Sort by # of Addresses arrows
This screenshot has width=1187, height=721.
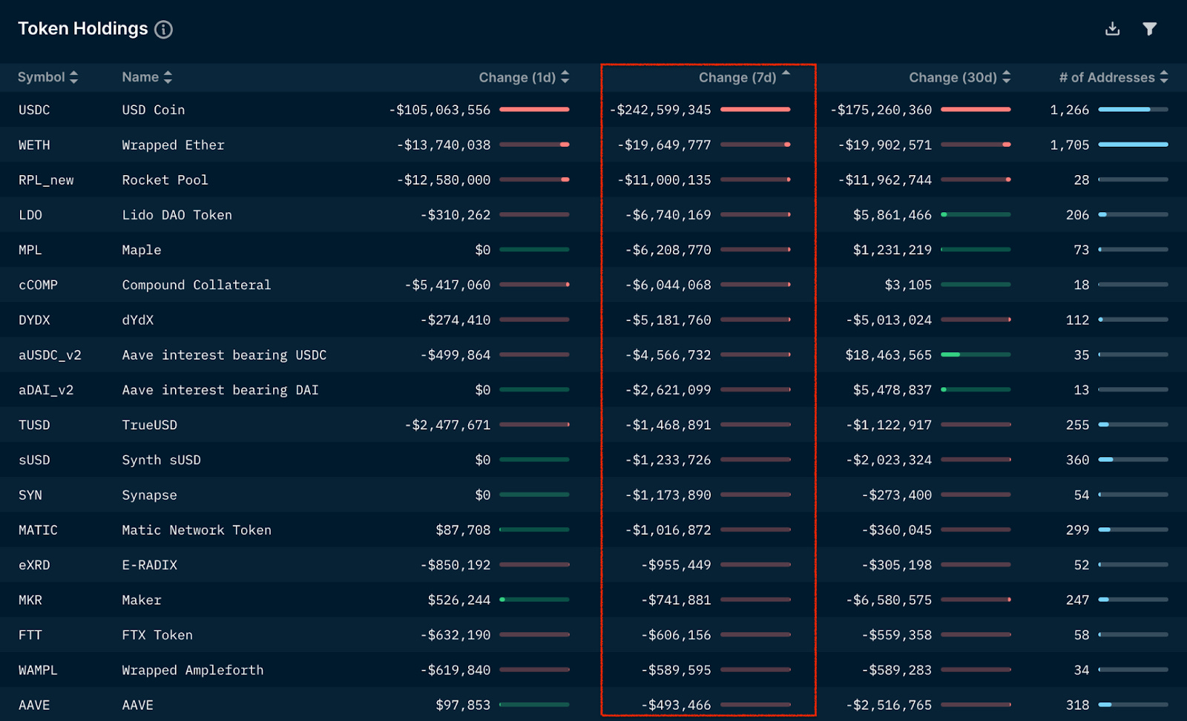click(1164, 77)
